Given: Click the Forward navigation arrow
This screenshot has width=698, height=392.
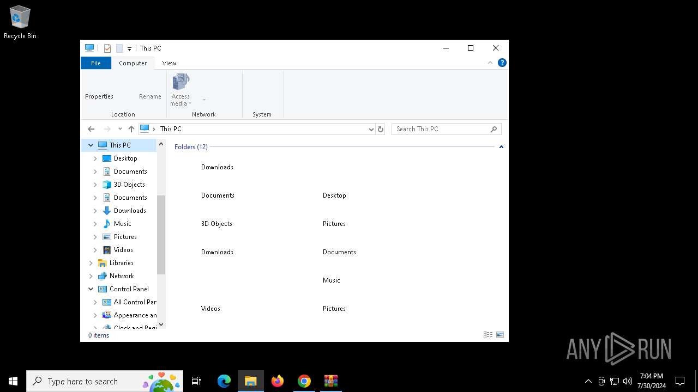Looking at the screenshot, I should [107, 129].
